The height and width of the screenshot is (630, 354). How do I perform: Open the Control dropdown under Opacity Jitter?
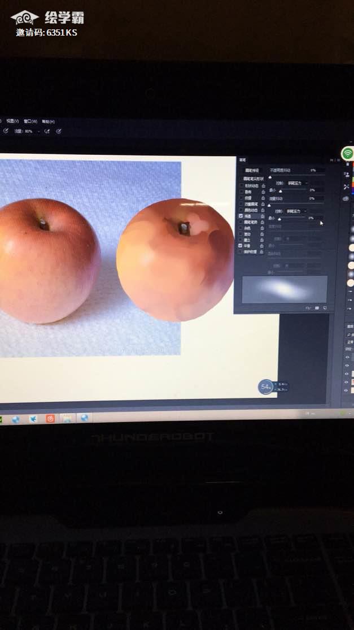click(298, 183)
